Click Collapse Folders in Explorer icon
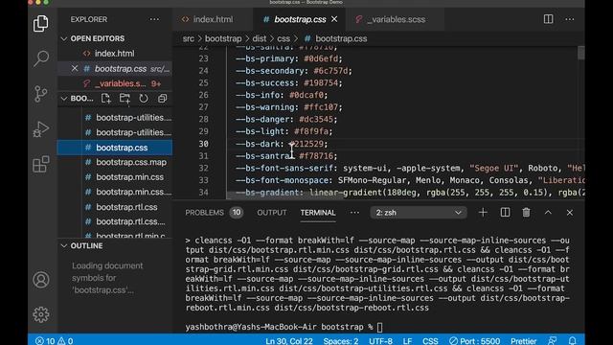Viewport: 613px width, 345px height. (162, 99)
